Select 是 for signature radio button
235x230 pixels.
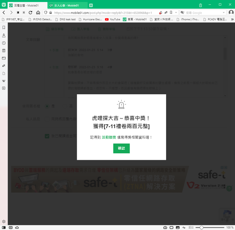click(47, 106)
